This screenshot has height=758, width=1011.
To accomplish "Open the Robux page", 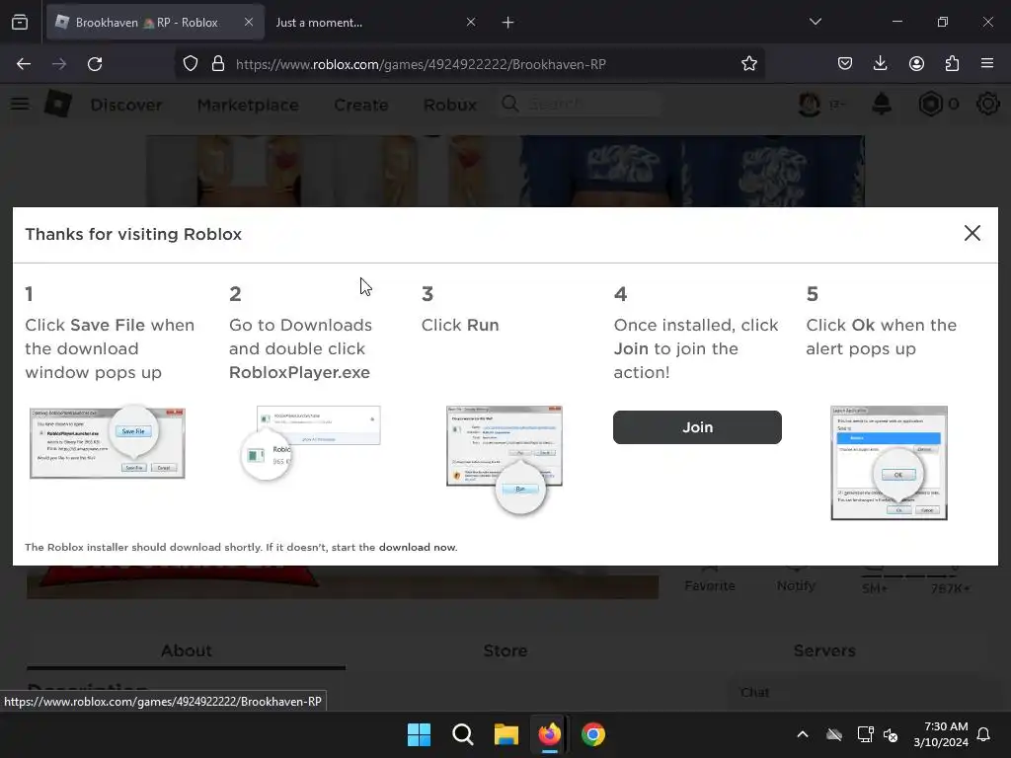I will pos(450,105).
